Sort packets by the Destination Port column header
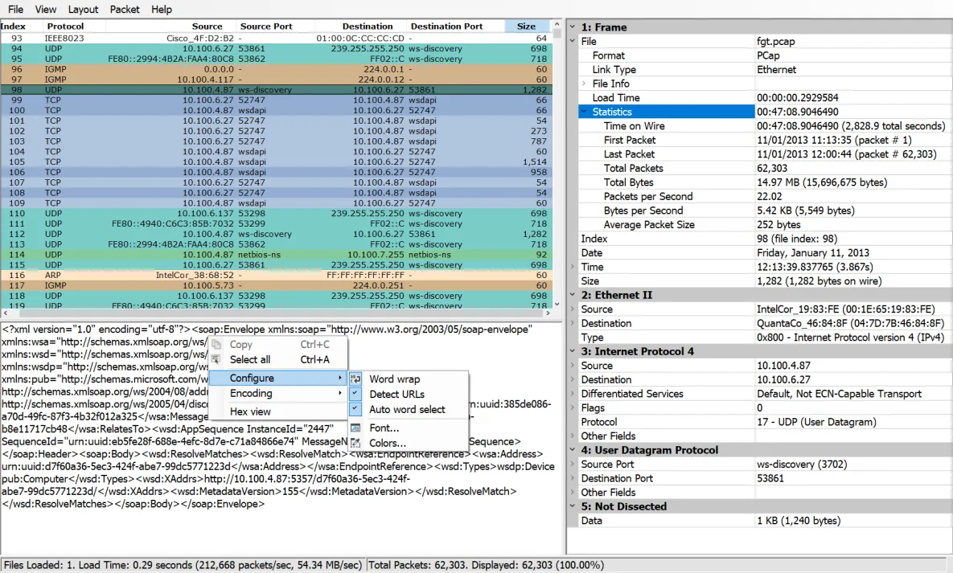The height and width of the screenshot is (573, 953). coord(454,27)
